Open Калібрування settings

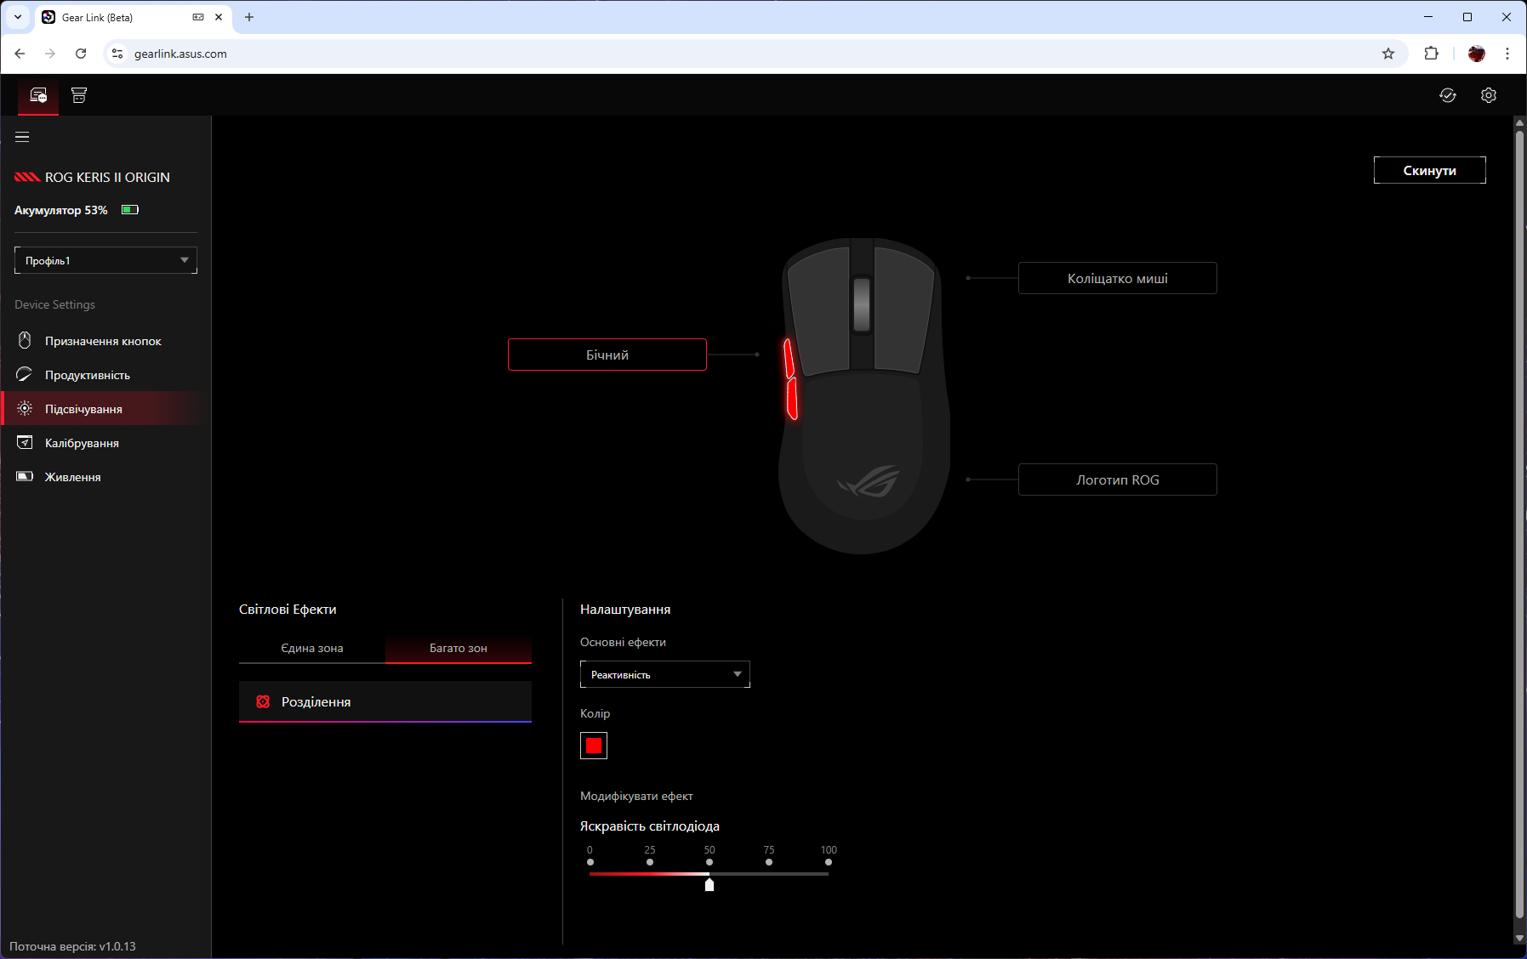105,443
